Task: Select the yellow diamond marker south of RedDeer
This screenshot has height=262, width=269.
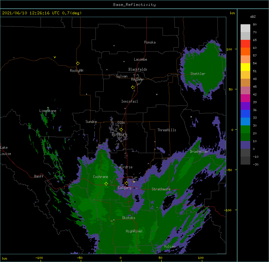Action: point(133,87)
